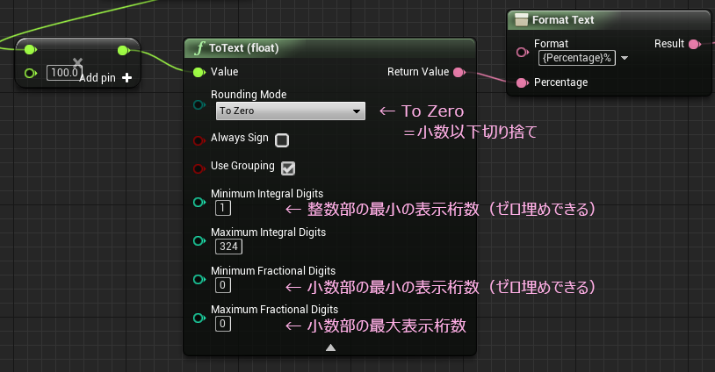Select the Maximum Integral Digits input pin
The width and height of the screenshot is (715, 372).
coord(199,240)
